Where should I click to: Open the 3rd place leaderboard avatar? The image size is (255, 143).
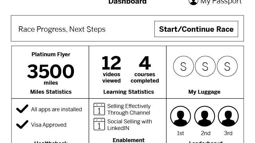[228, 116]
